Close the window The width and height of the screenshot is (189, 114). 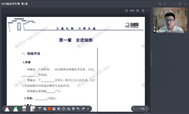click(x=185, y=4)
